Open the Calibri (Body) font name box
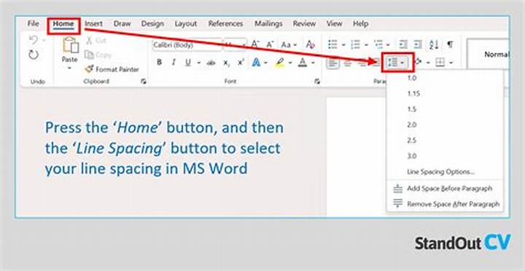525x271 pixels. click(x=187, y=44)
